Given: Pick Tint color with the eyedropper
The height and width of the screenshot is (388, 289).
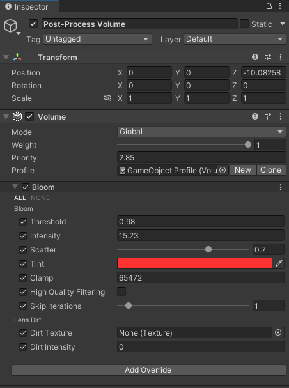Looking at the screenshot, I should click(279, 263).
